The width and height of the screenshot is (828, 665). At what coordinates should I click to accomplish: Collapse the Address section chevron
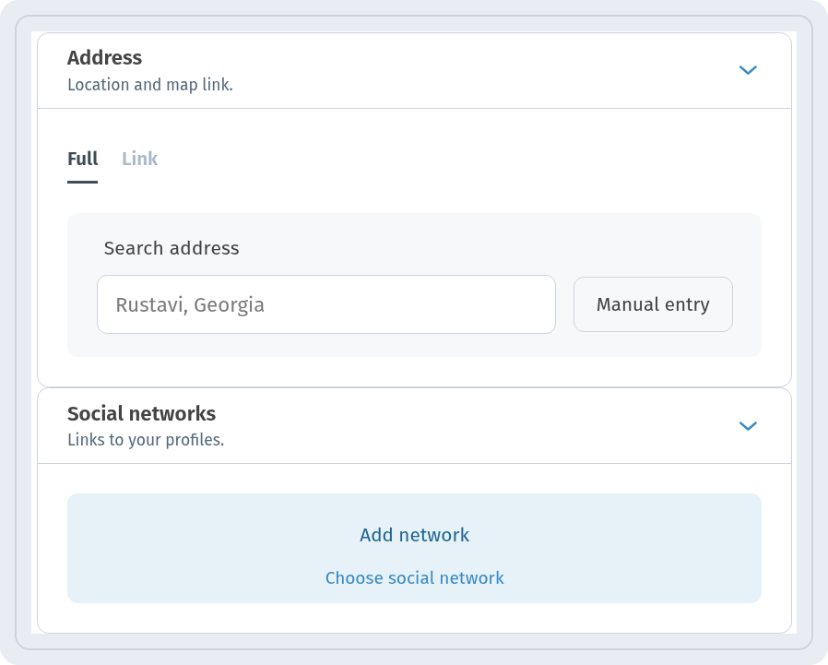pos(748,70)
